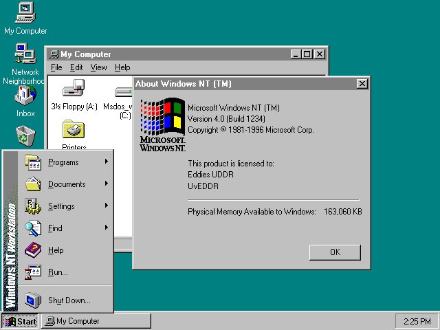Open the Network Neighborhood desktop icon
This screenshot has height=330, width=440.
click(x=25, y=54)
